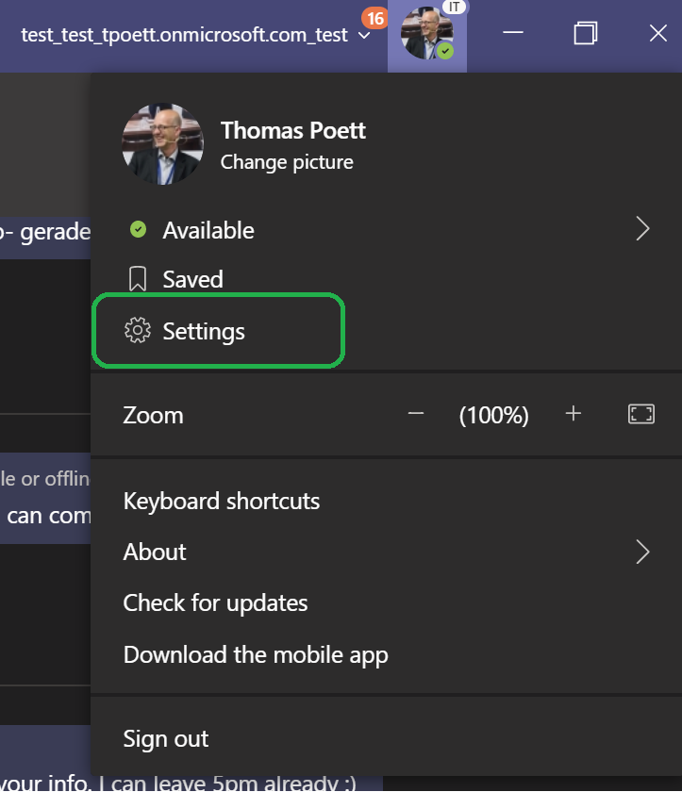Click the profile avatar in title bar
This screenshot has width=682, height=792.
click(x=426, y=34)
